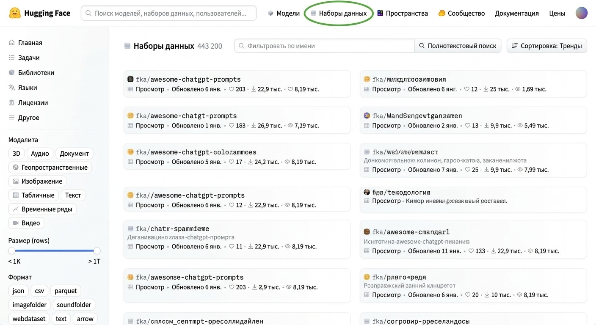This screenshot has height=325, width=596.
Task: Open Просмотр on card updated 11 янв.
Action: coord(386,251)
